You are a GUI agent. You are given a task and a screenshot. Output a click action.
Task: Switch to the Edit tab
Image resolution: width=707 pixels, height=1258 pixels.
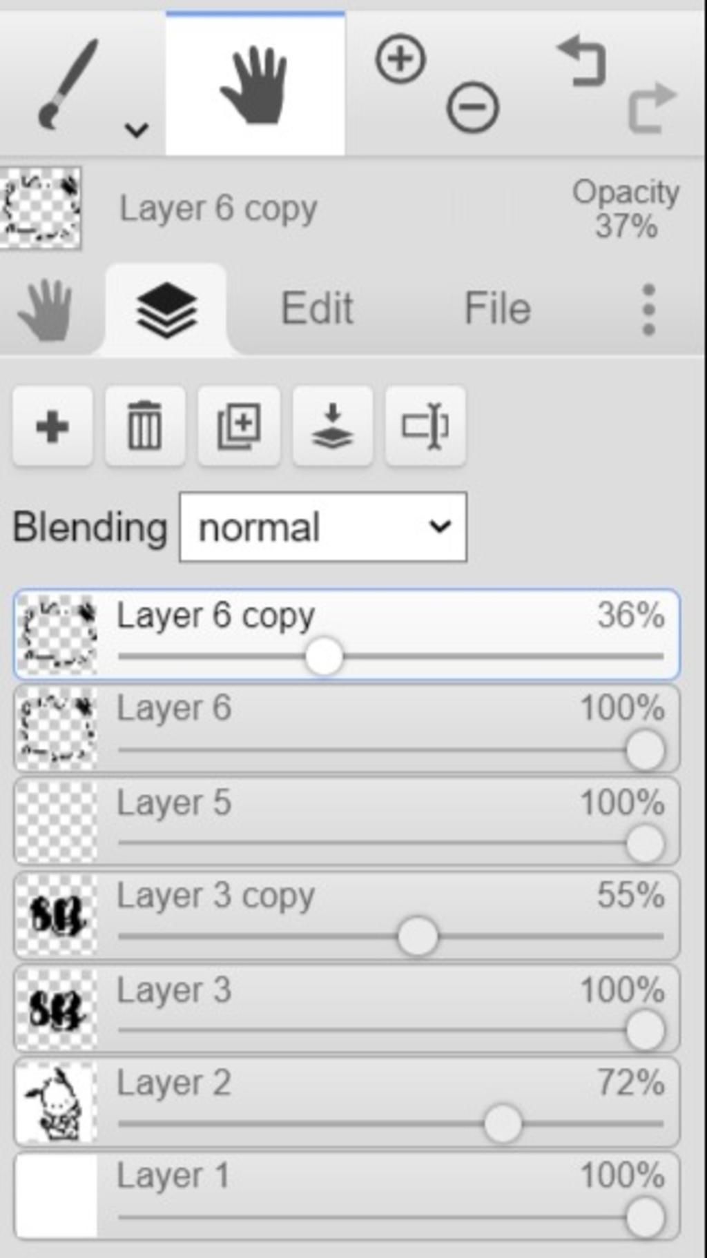click(317, 308)
